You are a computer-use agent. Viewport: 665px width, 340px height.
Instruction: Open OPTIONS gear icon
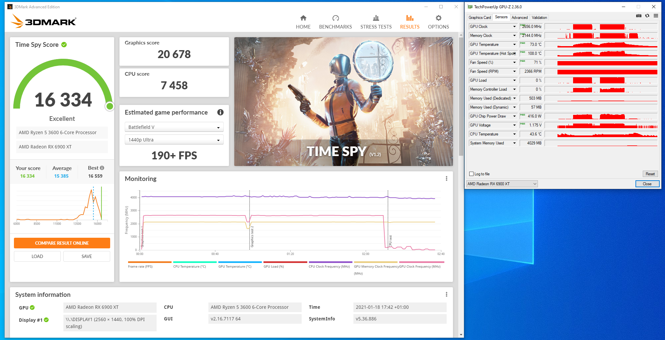coord(438,18)
